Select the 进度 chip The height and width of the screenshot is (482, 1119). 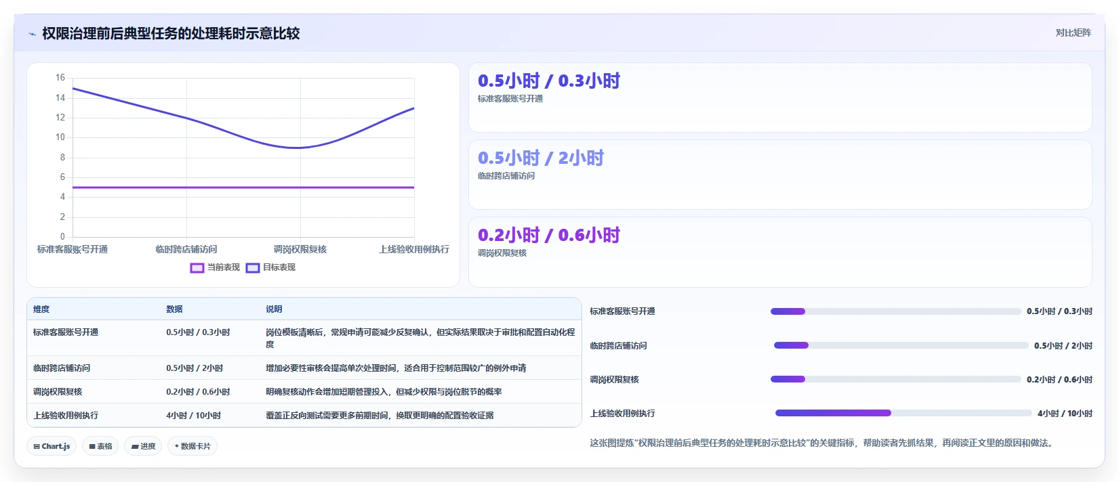(x=143, y=446)
